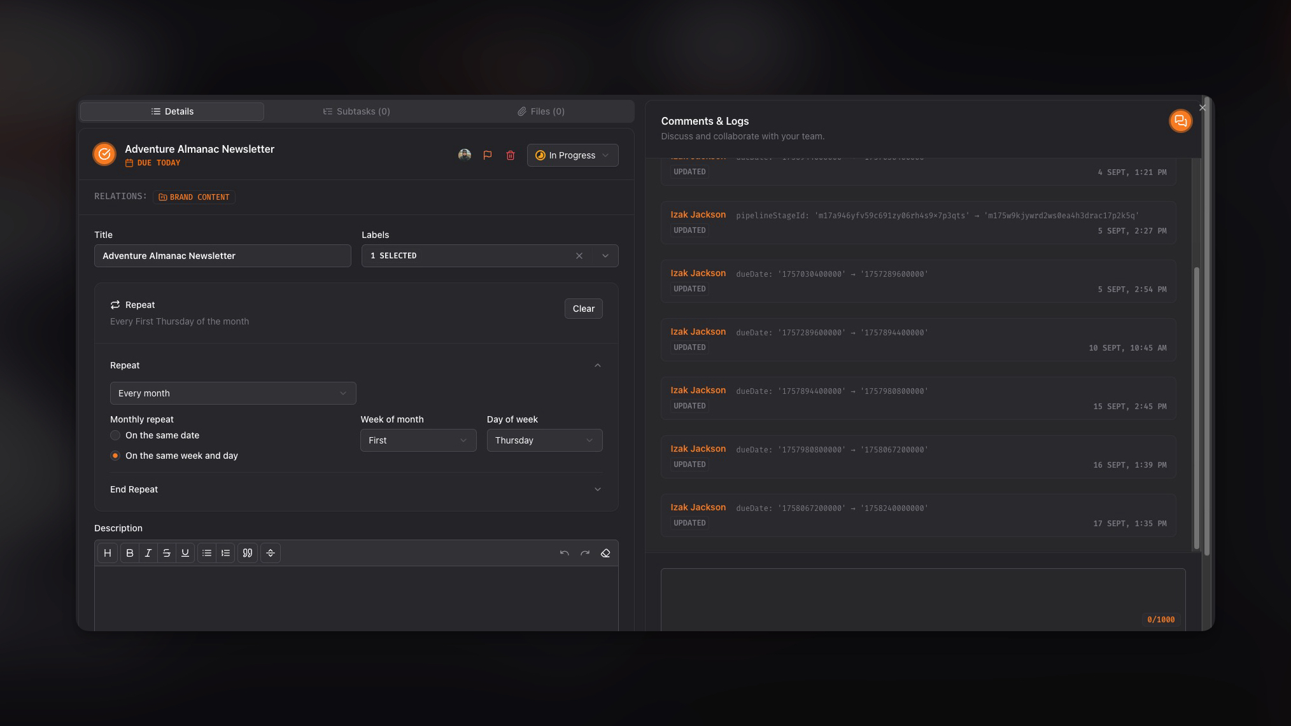Screen dimensions: 1291x726
Task: Click the comments list scrollbar
Action: (x=1196, y=407)
